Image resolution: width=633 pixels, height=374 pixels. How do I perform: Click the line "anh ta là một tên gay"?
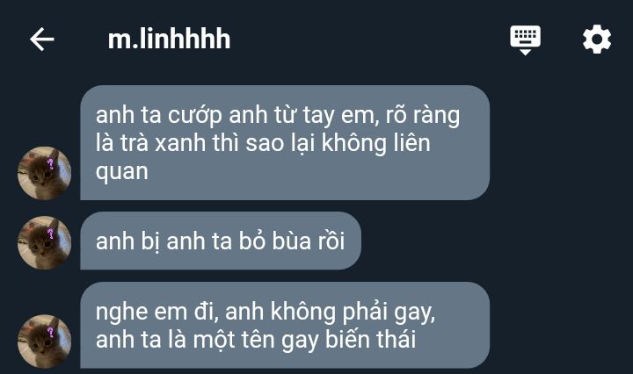click(207, 340)
